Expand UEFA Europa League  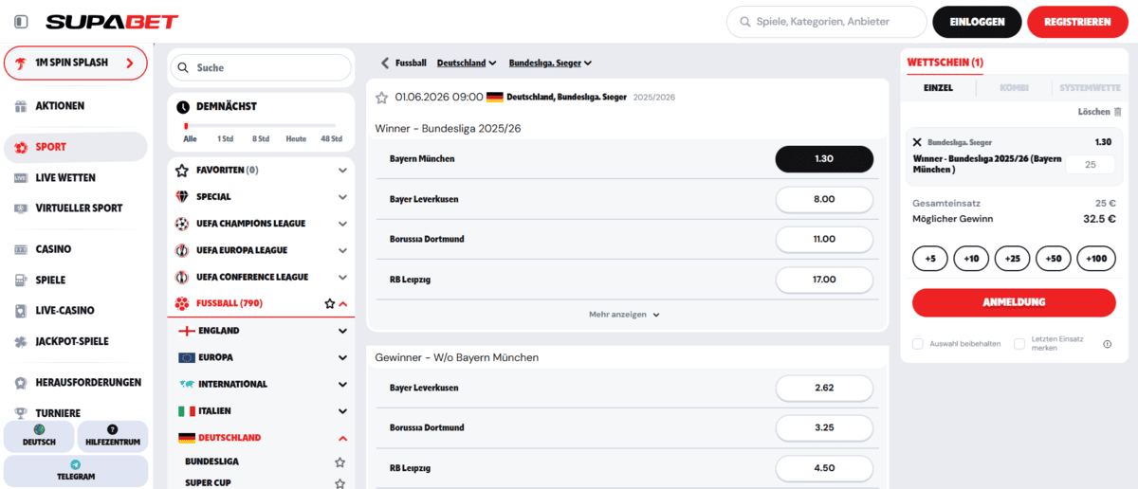point(342,250)
